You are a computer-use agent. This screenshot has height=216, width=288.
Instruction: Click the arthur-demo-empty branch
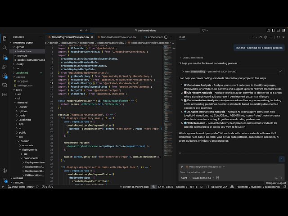(21, 187)
